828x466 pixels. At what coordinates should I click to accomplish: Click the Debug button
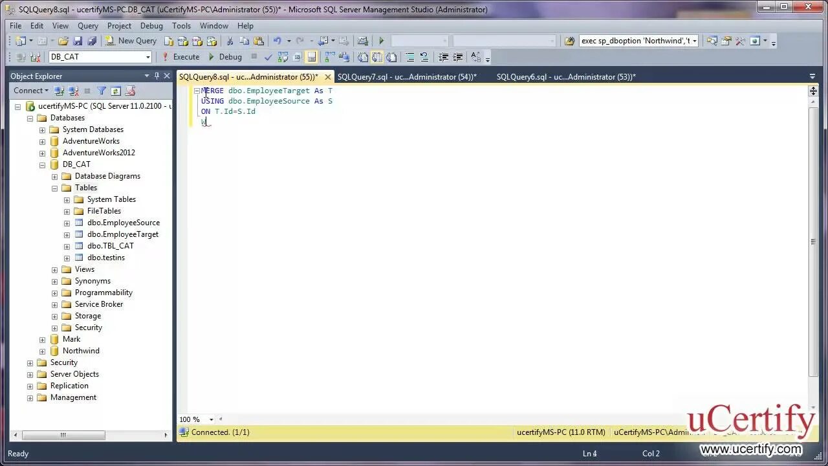[x=224, y=57]
